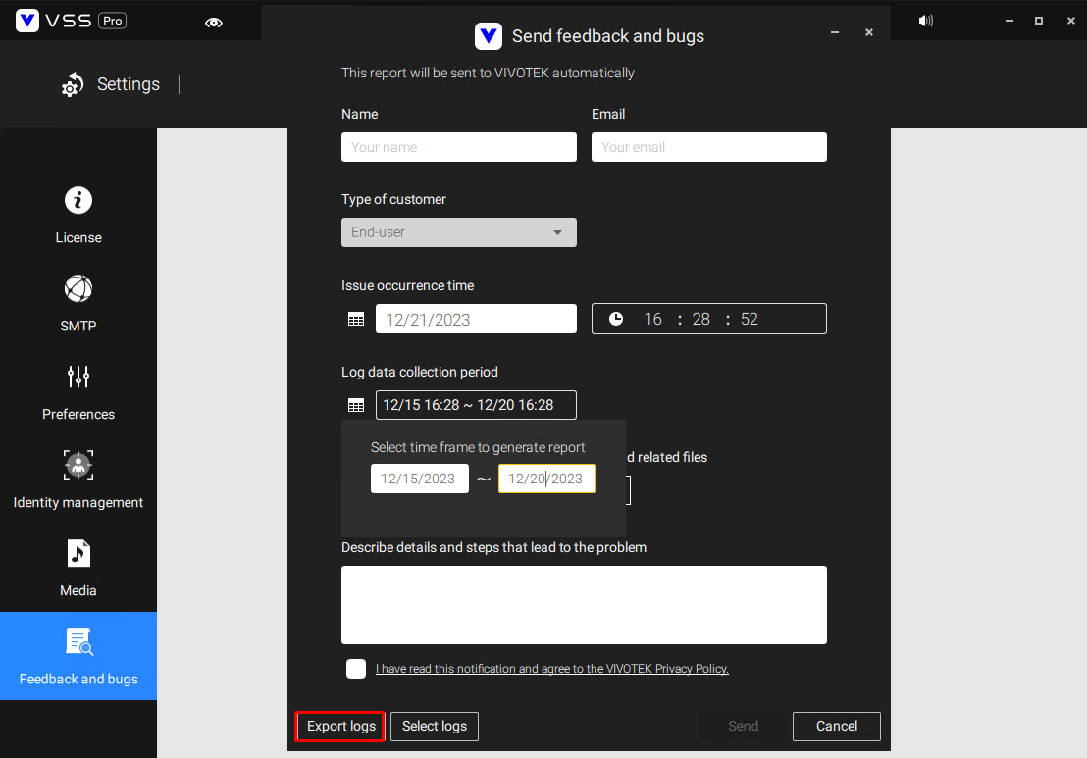The image size is (1087, 758).
Task: Click the Export logs button
Action: pos(339,727)
